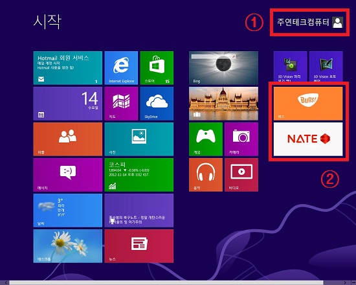This screenshot has width=356, height=285.
Task: Launch the Windows Store tile
Action: click(157, 68)
